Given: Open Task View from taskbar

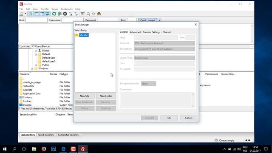Looking at the screenshot, I should coord(24,149).
